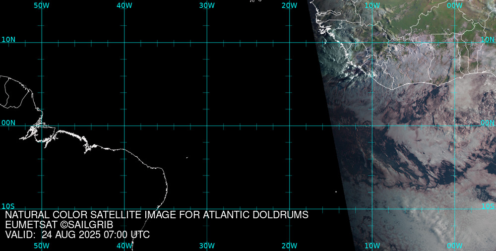Click the EUMETSAT ©SAILGRIB credit line
The width and height of the screenshot is (496, 251).
(x=59, y=225)
